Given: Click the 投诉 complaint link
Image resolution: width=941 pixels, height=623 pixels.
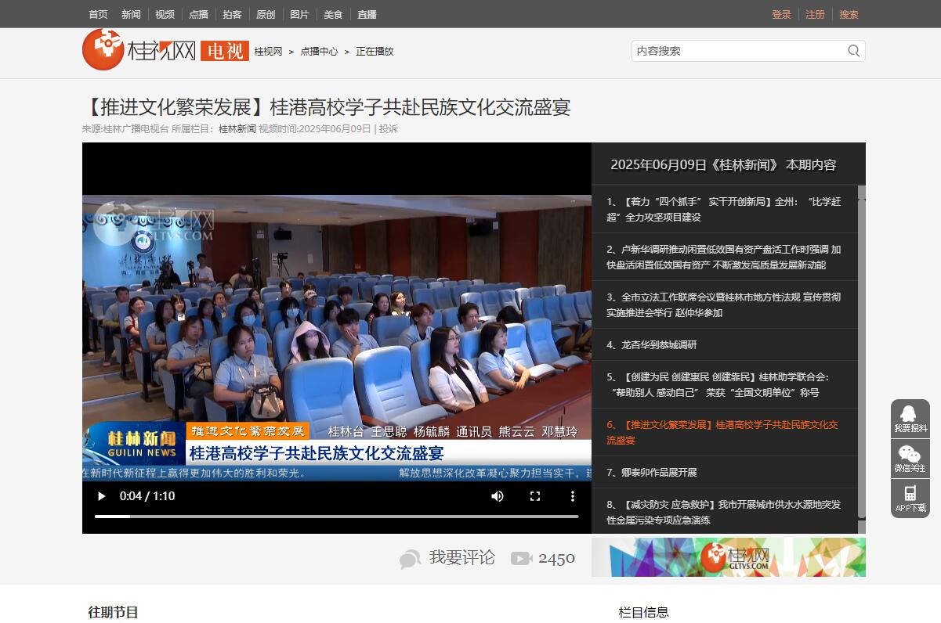Looking at the screenshot, I should point(389,129).
